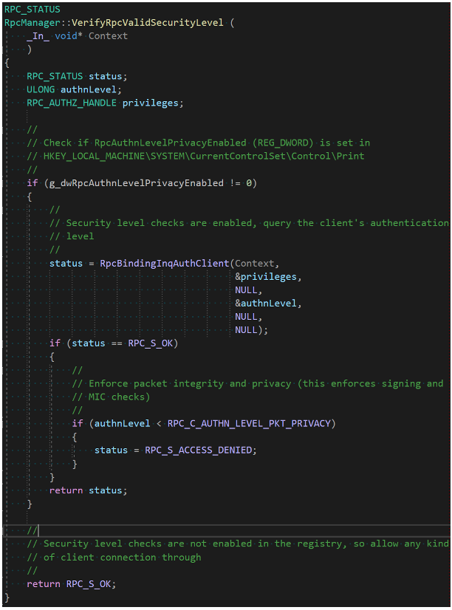
Task: Click the &authnLevel argument
Action: [266, 304]
